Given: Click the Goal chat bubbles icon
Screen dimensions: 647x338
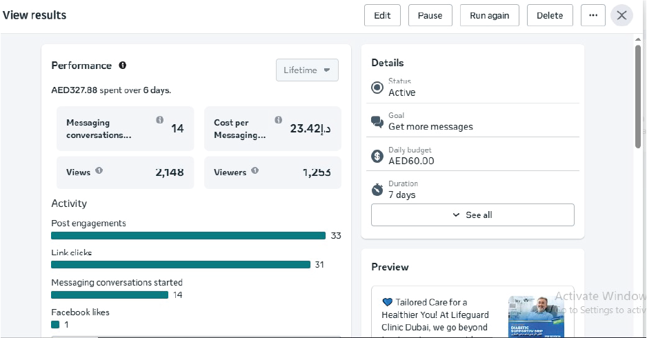Looking at the screenshot, I should [377, 122].
